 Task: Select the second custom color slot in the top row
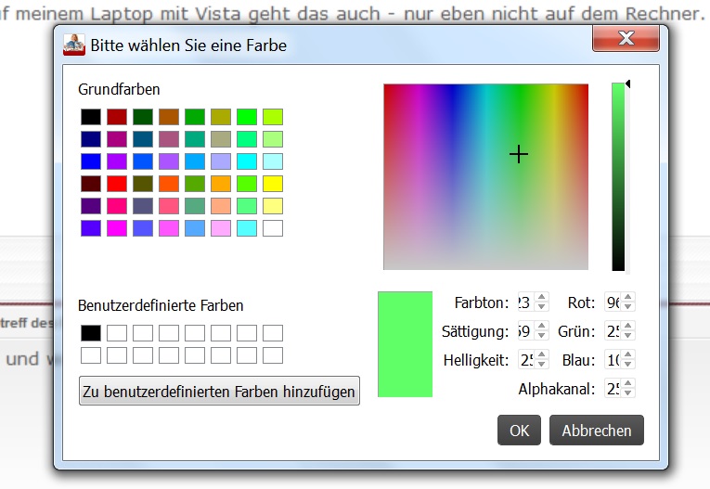click(117, 333)
